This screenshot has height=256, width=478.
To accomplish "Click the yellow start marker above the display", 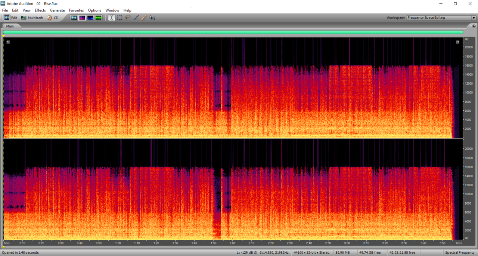I will coord(4,36).
